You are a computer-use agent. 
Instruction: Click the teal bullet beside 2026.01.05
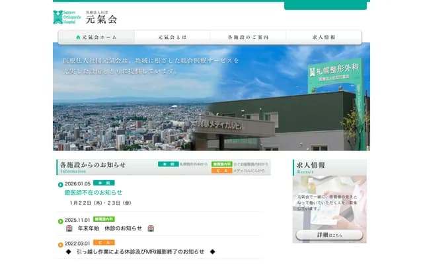pos(60,185)
